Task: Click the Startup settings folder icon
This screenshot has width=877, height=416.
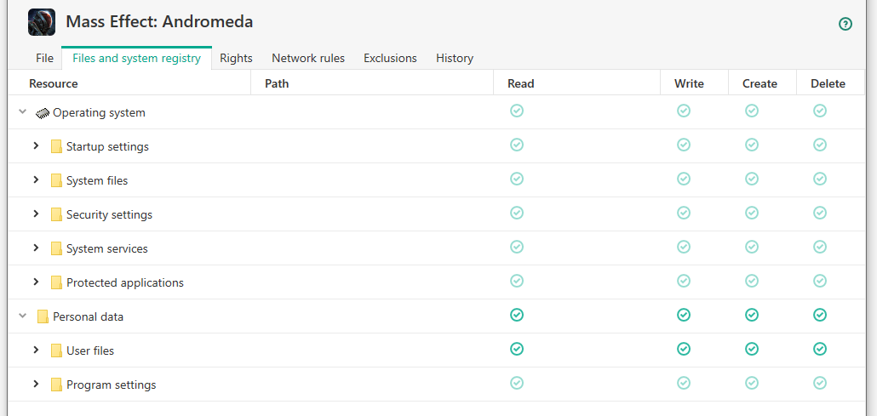Action: click(x=56, y=146)
